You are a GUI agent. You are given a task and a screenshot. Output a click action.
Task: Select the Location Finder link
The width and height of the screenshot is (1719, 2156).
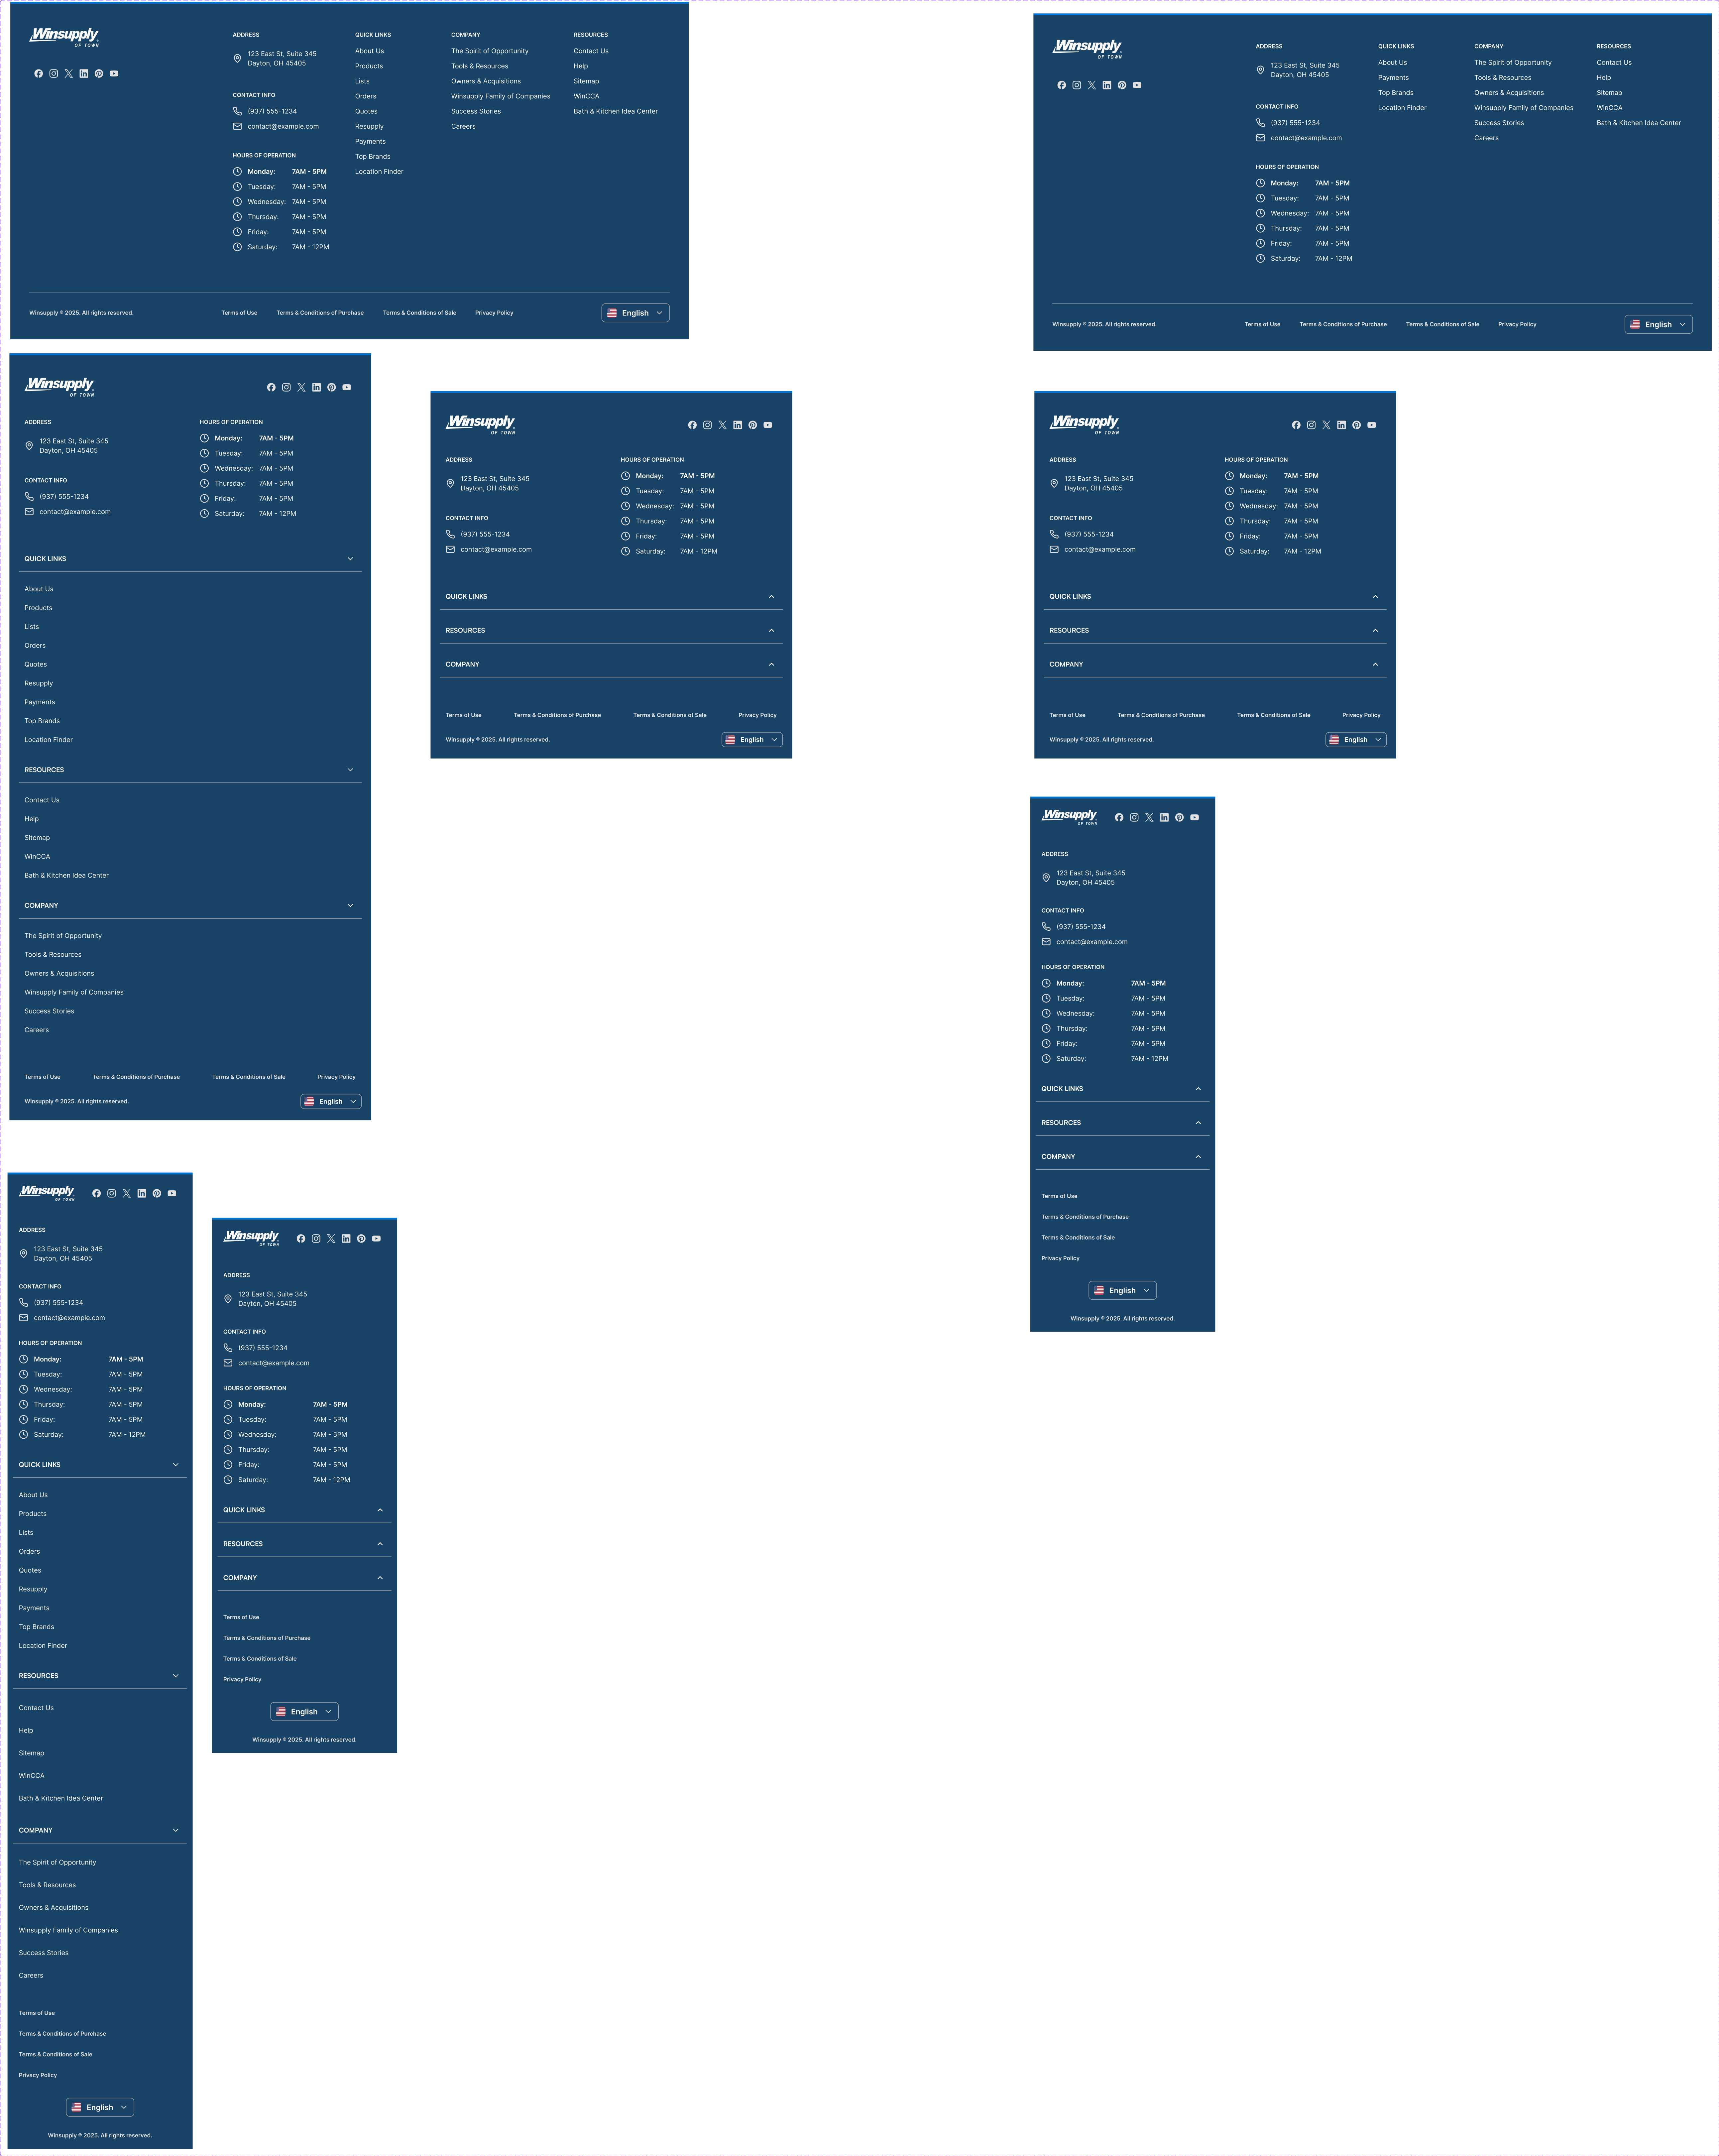click(x=379, y=171)
